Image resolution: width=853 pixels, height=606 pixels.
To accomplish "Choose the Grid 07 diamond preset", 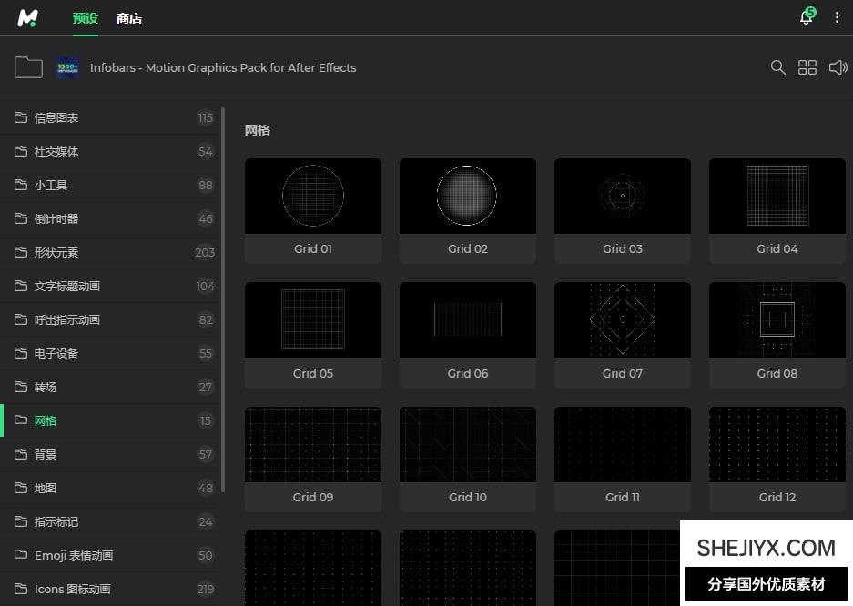I will tap(623, 319).
